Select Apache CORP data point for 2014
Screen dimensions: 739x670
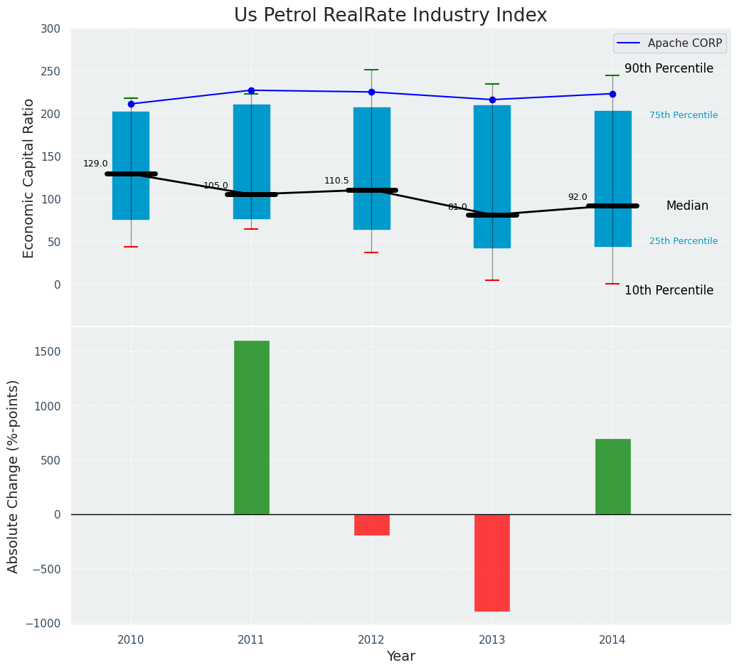(612, 94)
